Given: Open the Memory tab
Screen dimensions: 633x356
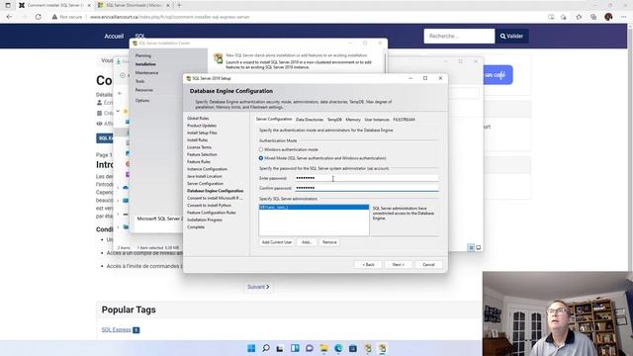Looking at the screenshot, I should pos(353,120).
